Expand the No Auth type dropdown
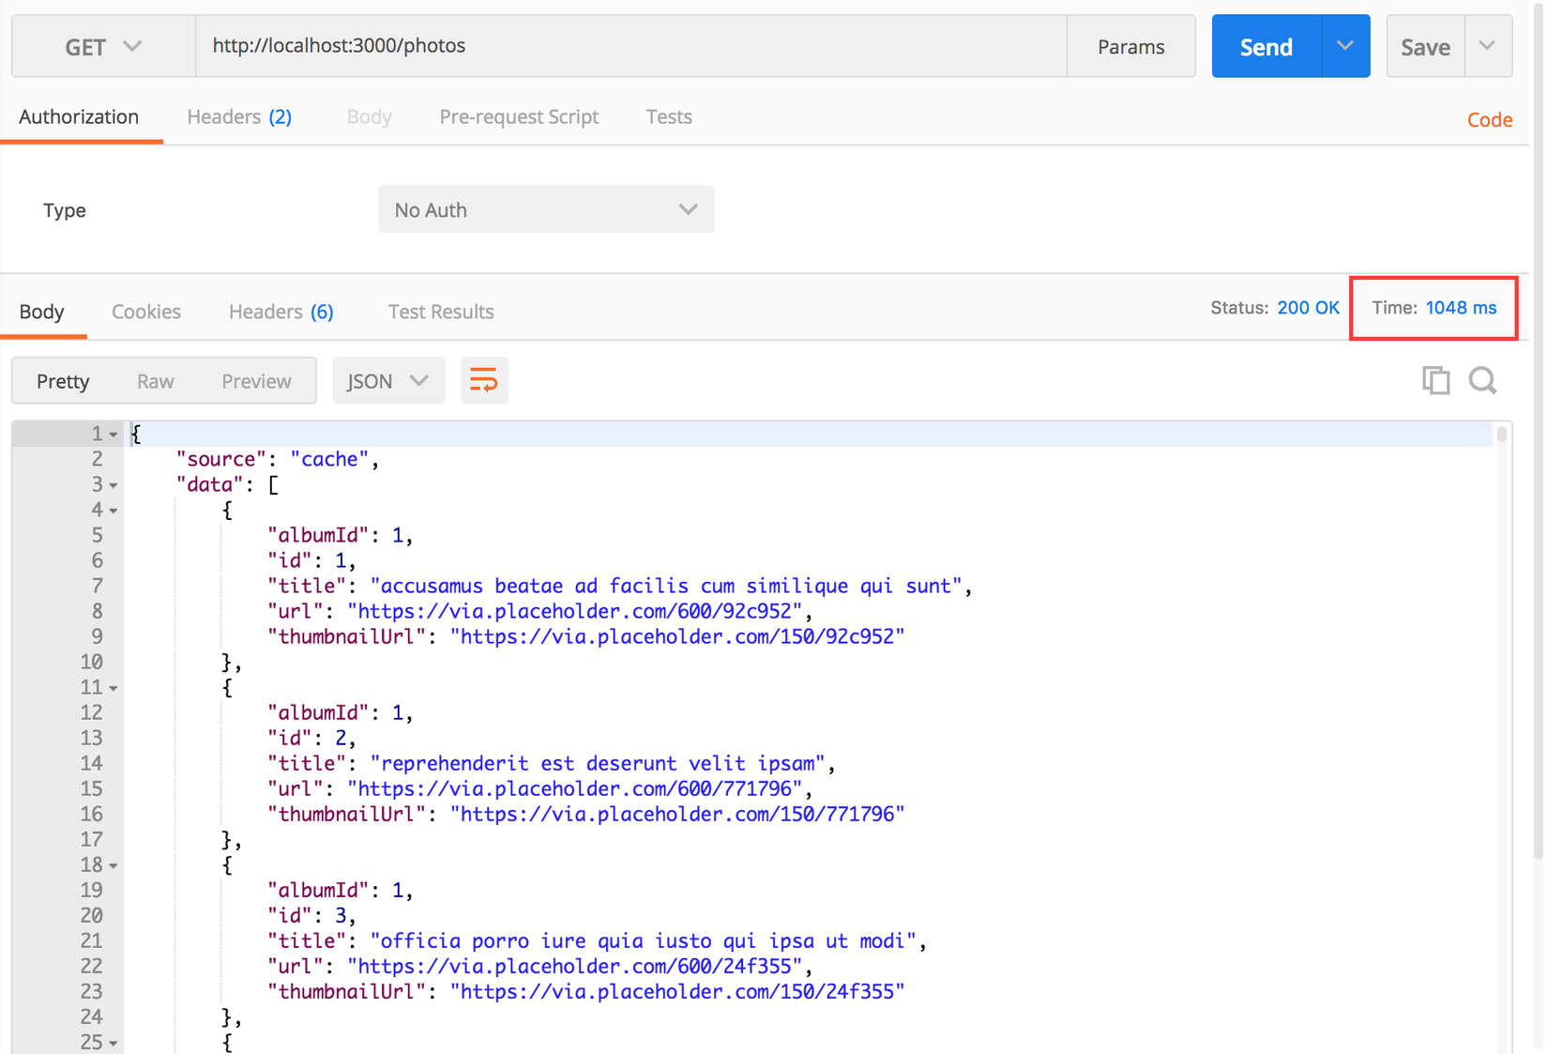The image size is (1548, 1054). [x=546, y=209]
